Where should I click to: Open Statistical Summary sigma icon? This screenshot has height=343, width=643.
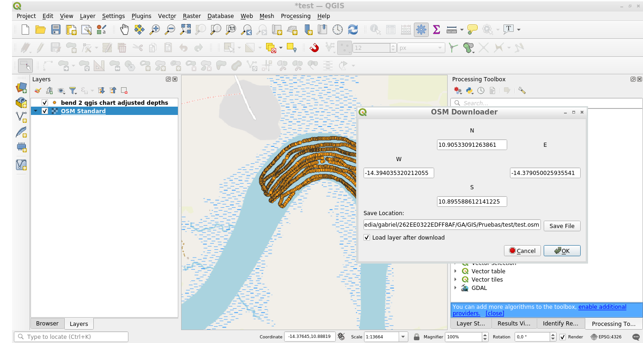(x=436, y=30)
